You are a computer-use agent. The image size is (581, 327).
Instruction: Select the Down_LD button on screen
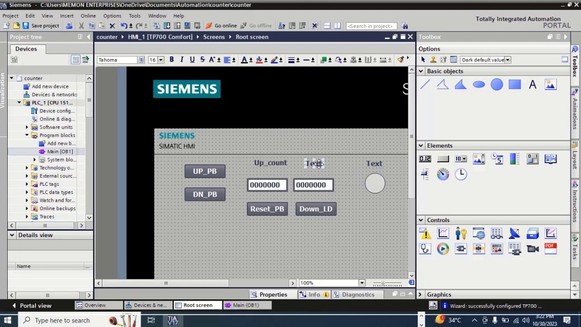pyautogui.click(x=316, y=209)
